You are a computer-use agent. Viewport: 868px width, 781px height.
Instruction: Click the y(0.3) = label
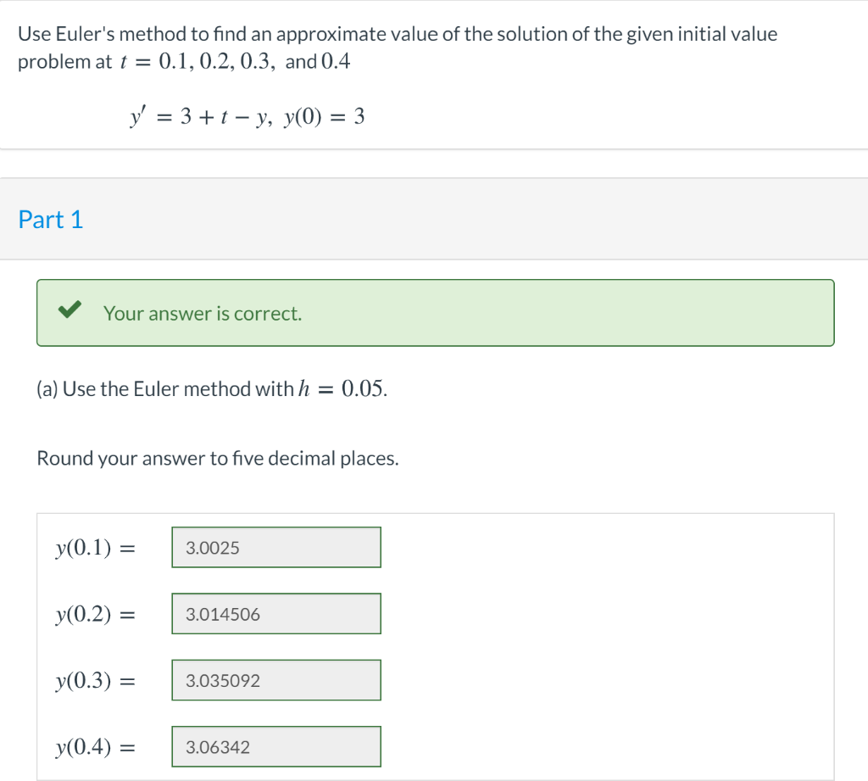point(95,681)
